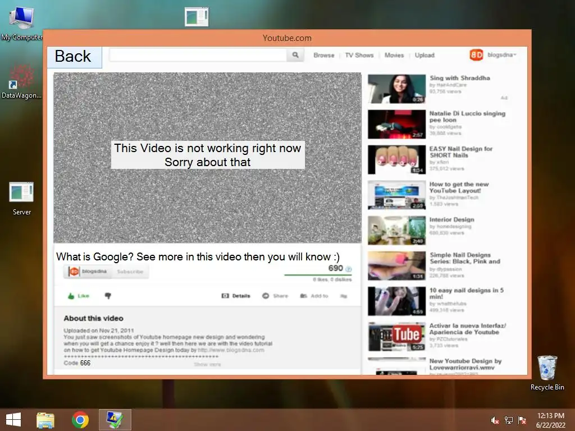Expand description with Show more
The height and width of the screenshot is (431, 575).
(208, 364)
